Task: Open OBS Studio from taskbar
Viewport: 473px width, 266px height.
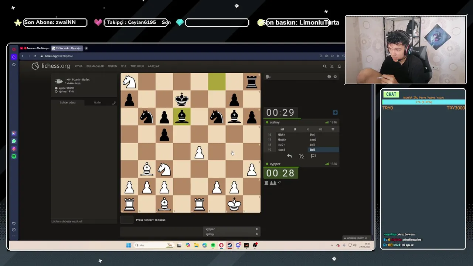Action: [255, 245]
